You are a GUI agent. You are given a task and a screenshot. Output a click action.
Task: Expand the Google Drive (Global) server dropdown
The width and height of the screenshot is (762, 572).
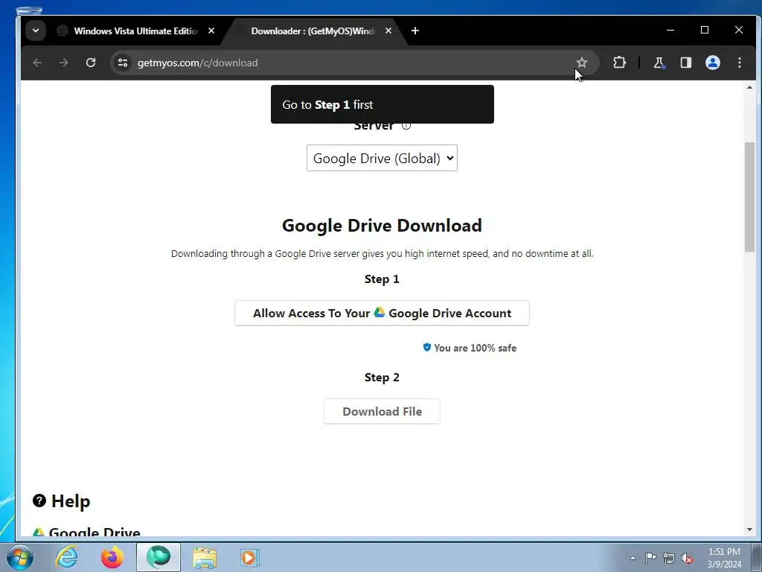(x=382, y=158)
